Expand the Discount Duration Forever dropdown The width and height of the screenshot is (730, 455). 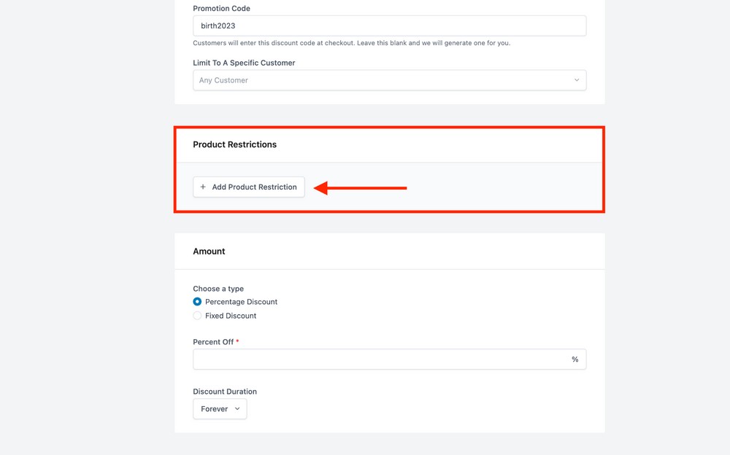point(220,409)
